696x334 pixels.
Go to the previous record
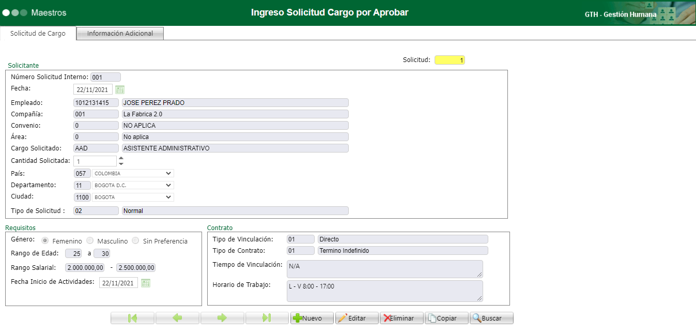click(x=177, y=317)
